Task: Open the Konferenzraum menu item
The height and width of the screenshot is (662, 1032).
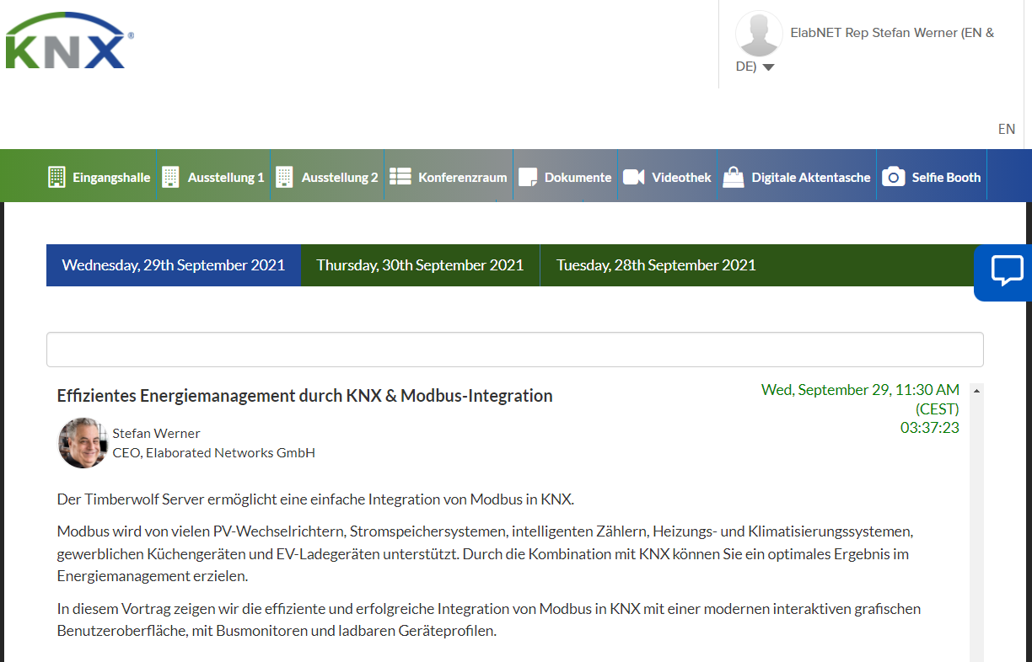Action: click(463, 178)
